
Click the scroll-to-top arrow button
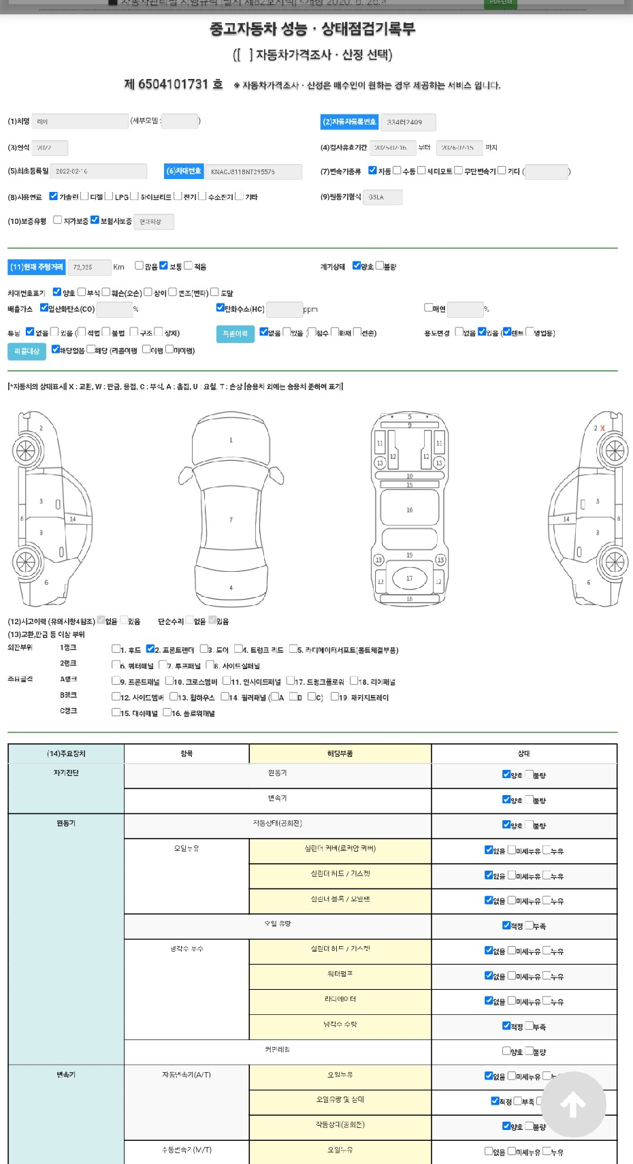[x=573, y=1104]
